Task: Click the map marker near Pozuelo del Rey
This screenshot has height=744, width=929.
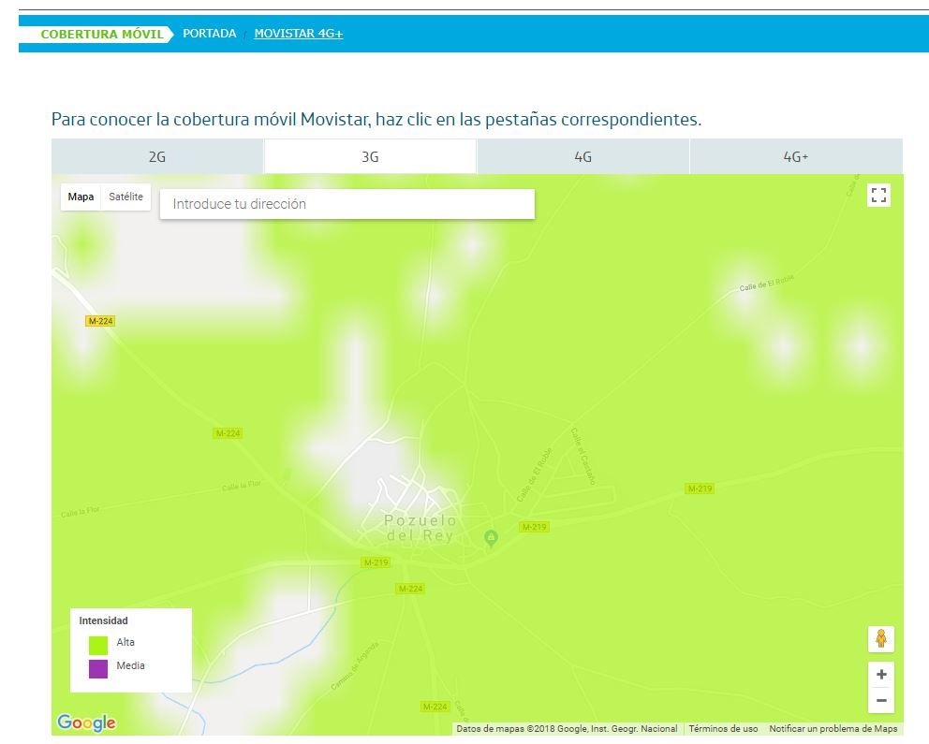Action: tap(490, 537)
